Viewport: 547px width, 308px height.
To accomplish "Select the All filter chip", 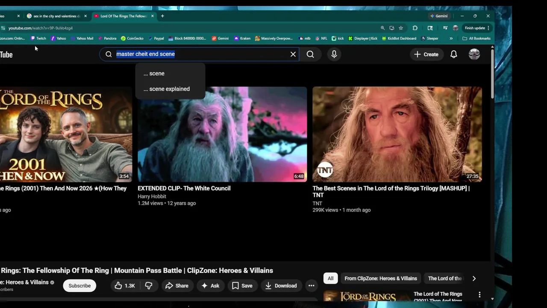I will [330, 278].
